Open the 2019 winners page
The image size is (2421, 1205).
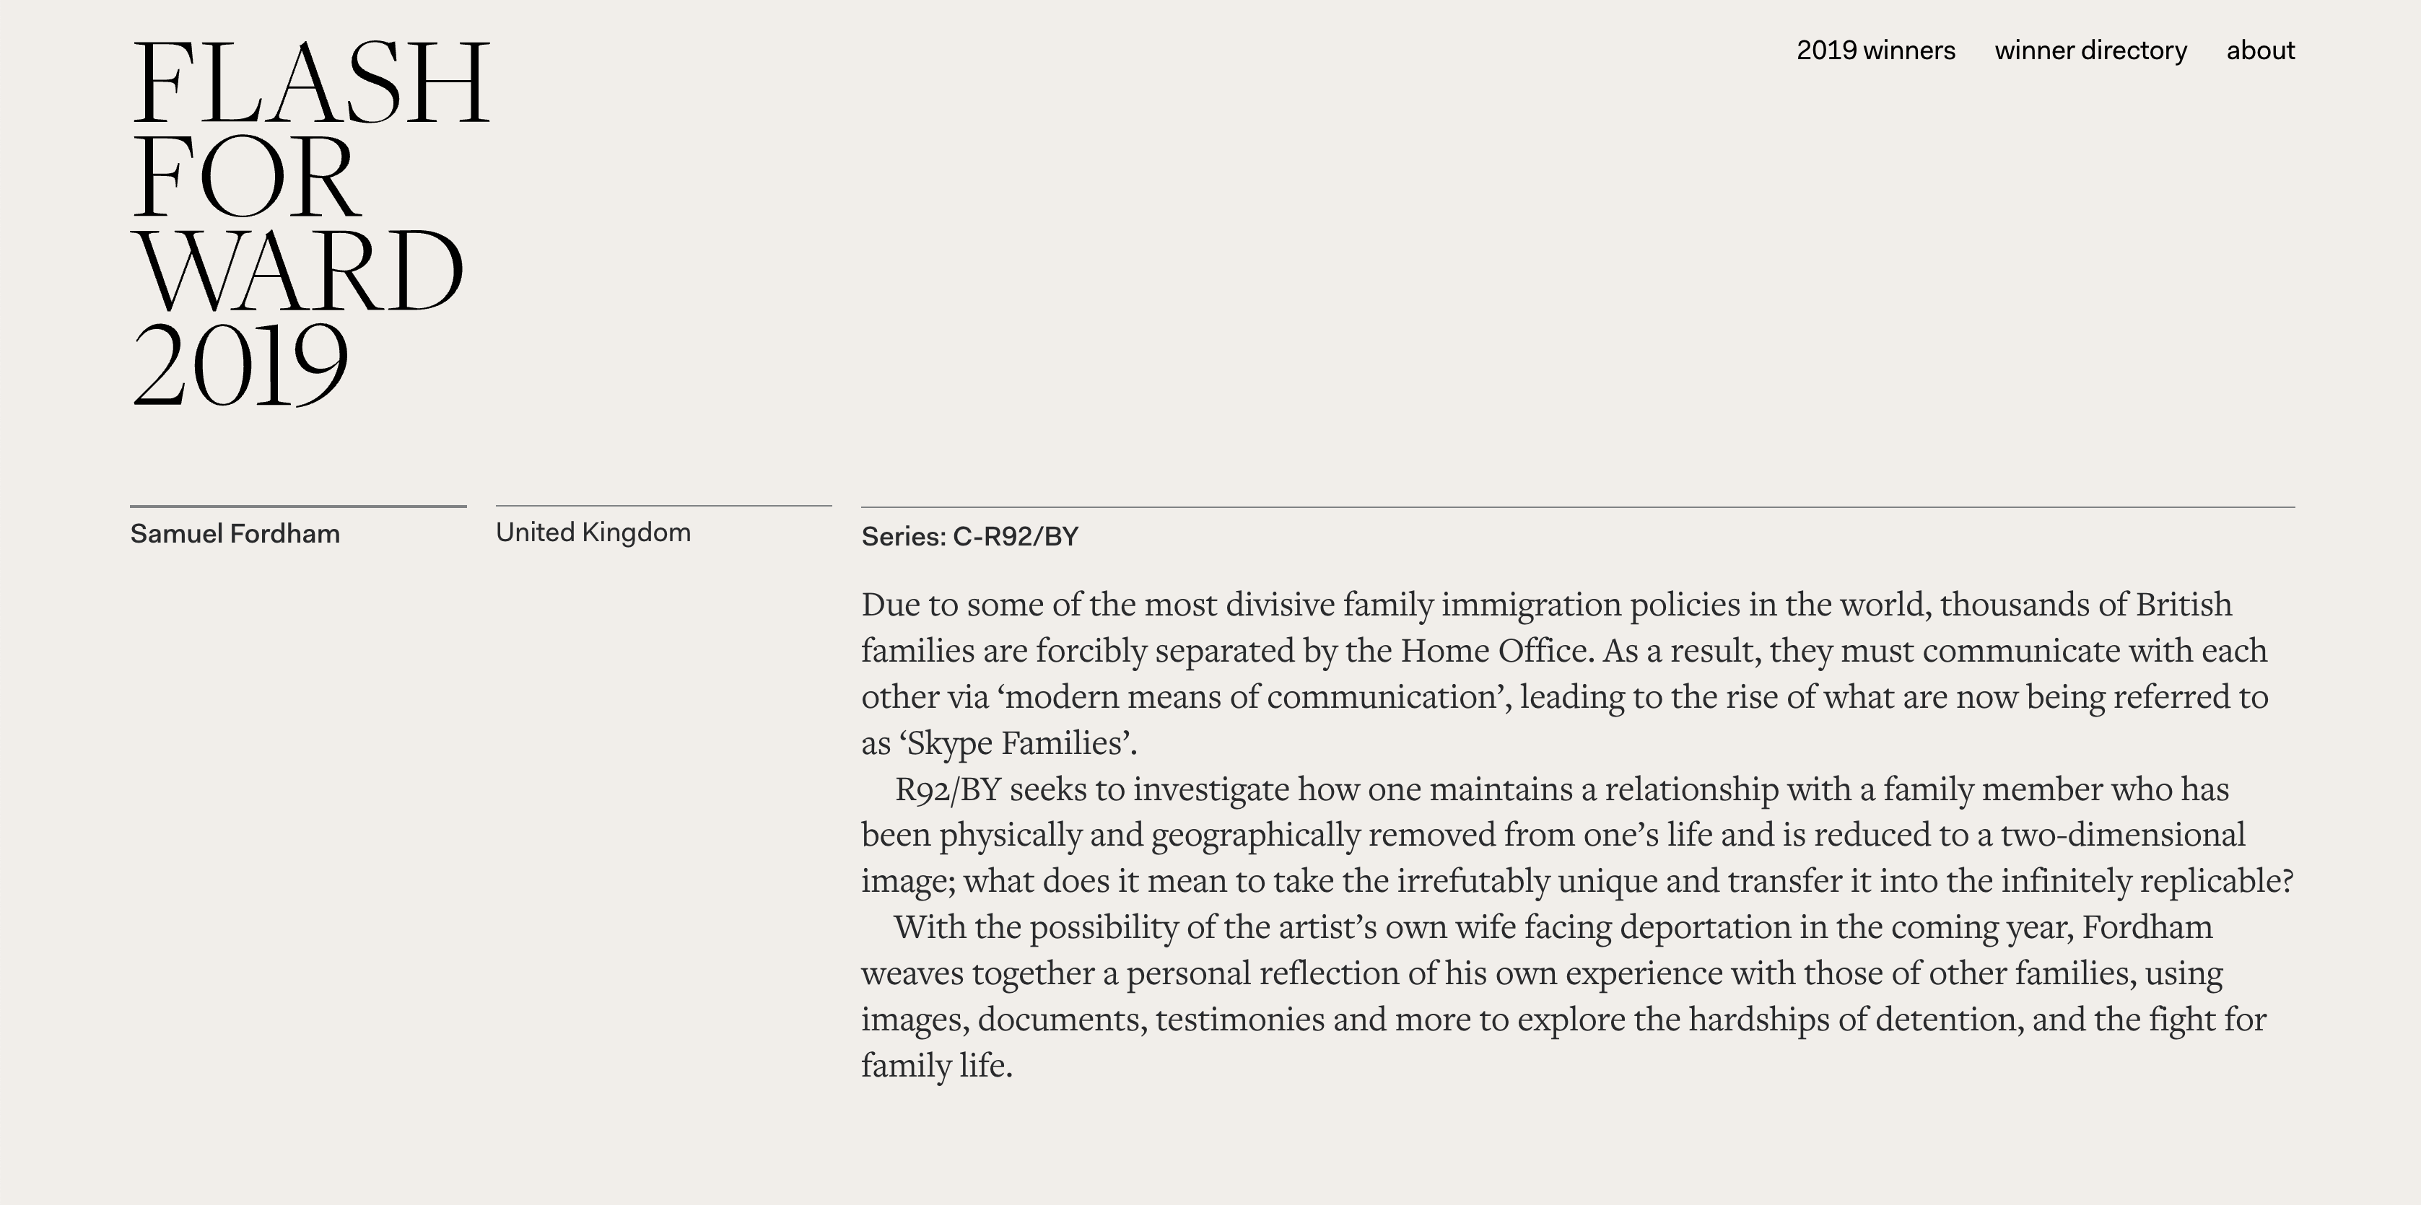[x=1875, y=51]
